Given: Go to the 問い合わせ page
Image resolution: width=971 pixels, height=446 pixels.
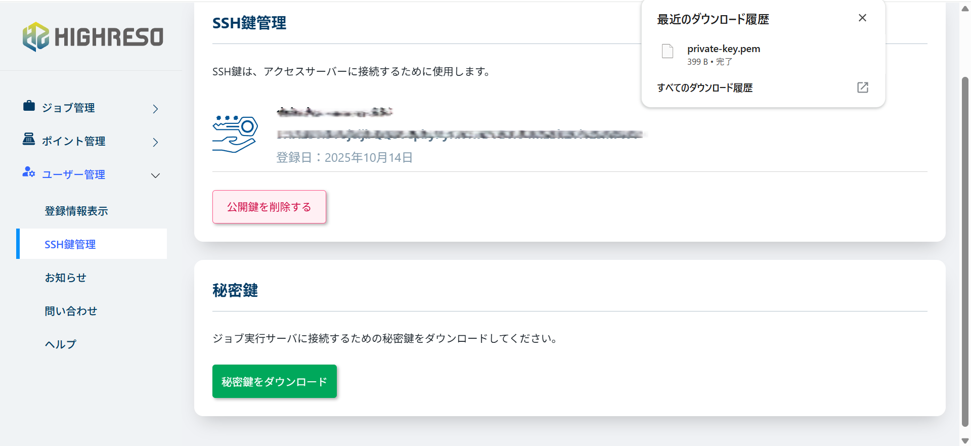Looking at the screenshot, I should coord(71,311).
